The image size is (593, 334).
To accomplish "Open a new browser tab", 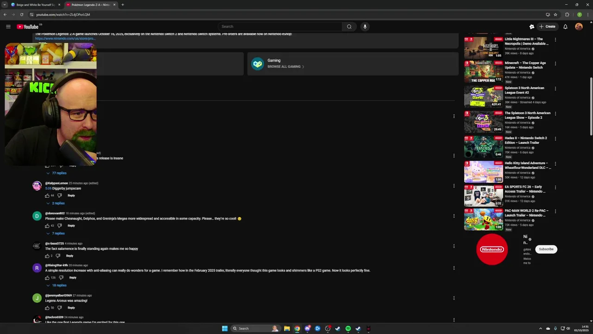I will [123, 5].
